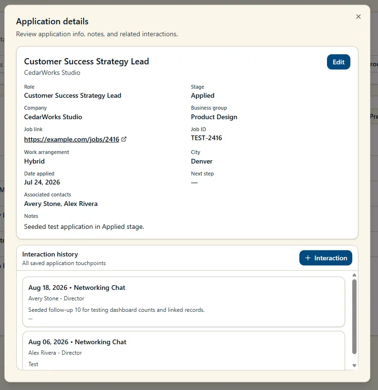This screenshot has height=390, width=378.
Task: Click the Date applied value 'Jul 24, 2026'
Action: pyautogui.click(x=42, y=182)
